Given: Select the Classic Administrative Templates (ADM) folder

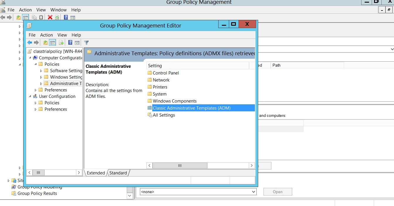Looking at the screenshot, I should point(191,108).
